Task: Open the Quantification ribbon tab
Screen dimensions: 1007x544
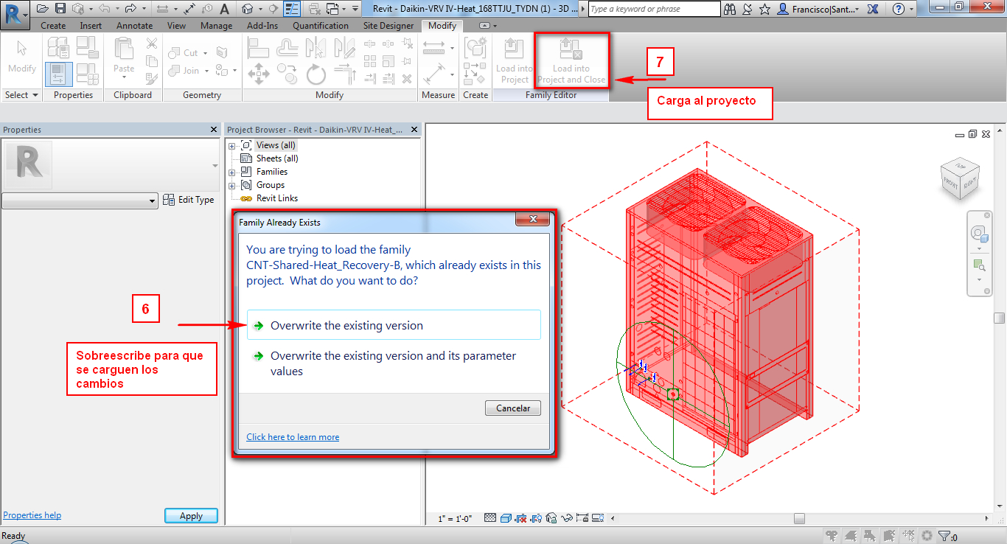Action: click(x=321, y=25)
